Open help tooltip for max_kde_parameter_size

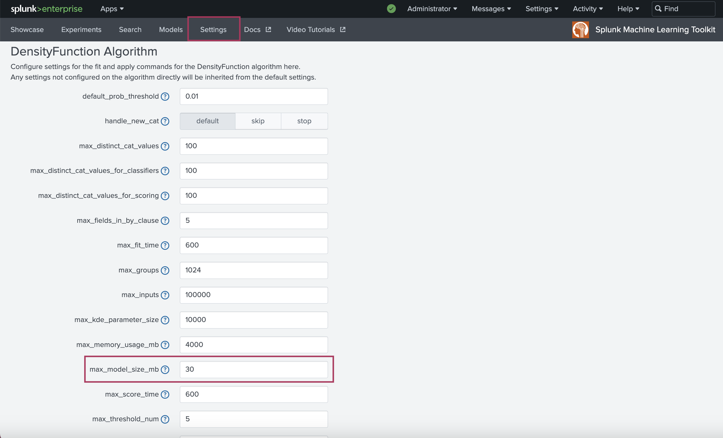(165, 320)
